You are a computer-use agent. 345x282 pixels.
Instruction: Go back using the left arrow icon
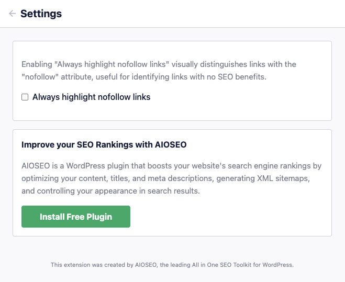(13, 14)
